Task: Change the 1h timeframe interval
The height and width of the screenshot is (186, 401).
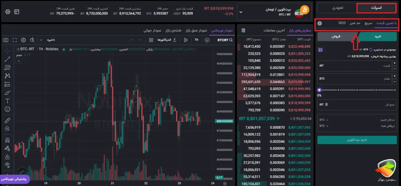Action: point(196,40)
